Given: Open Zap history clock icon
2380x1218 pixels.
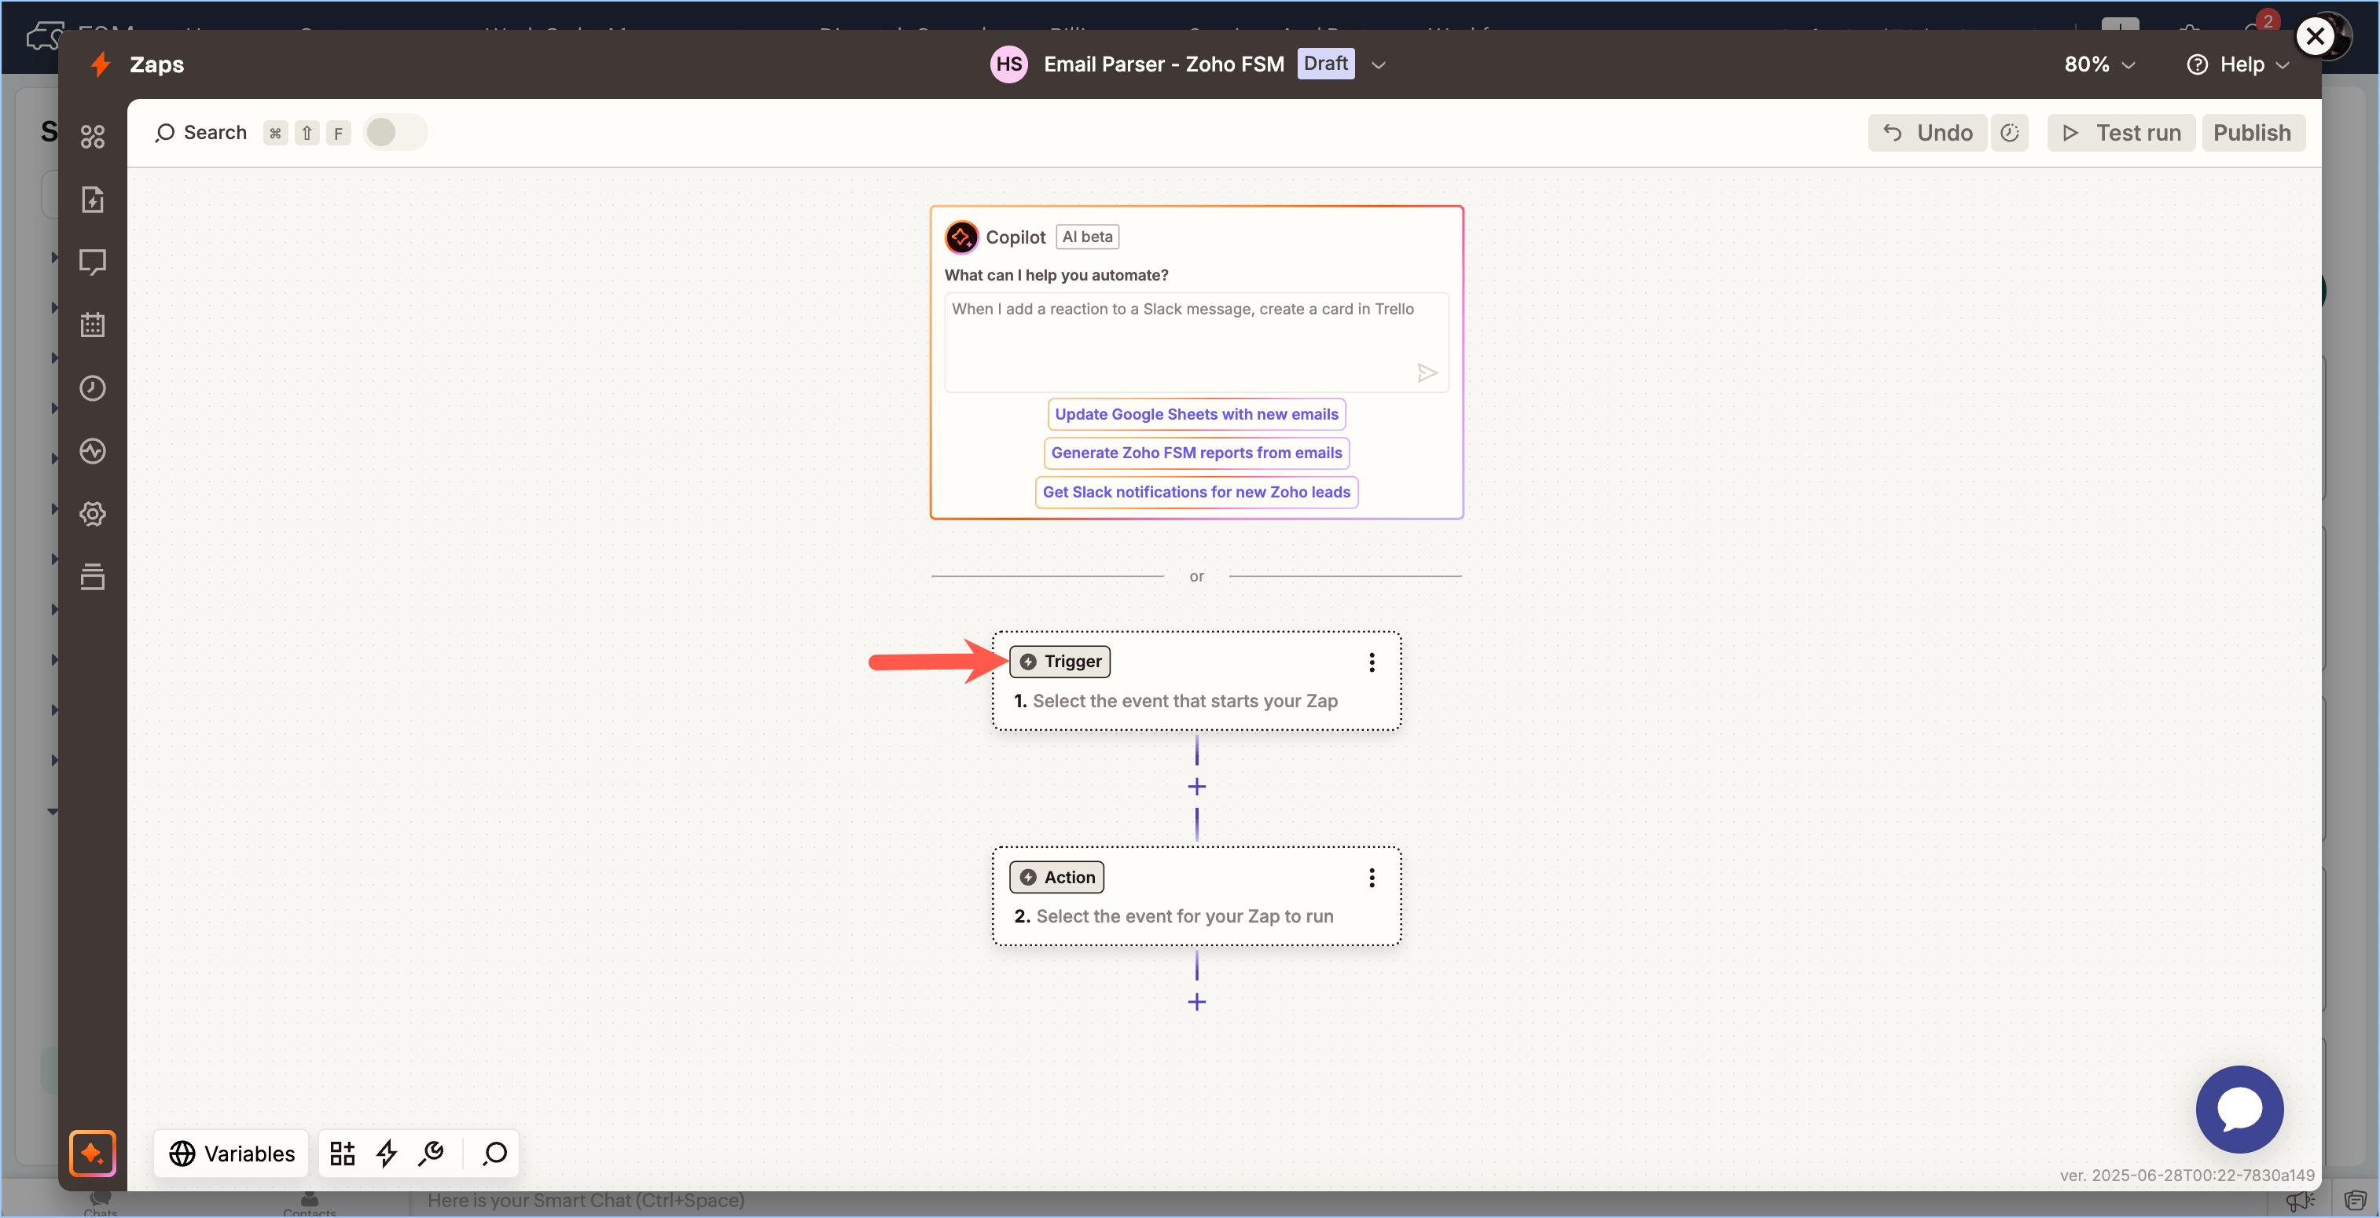Looking at the screenshot, I should (93, 388).
